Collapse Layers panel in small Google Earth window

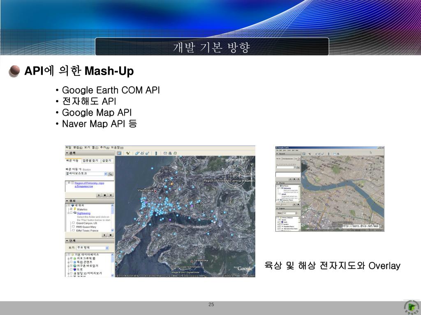click(x=288, y=208)
